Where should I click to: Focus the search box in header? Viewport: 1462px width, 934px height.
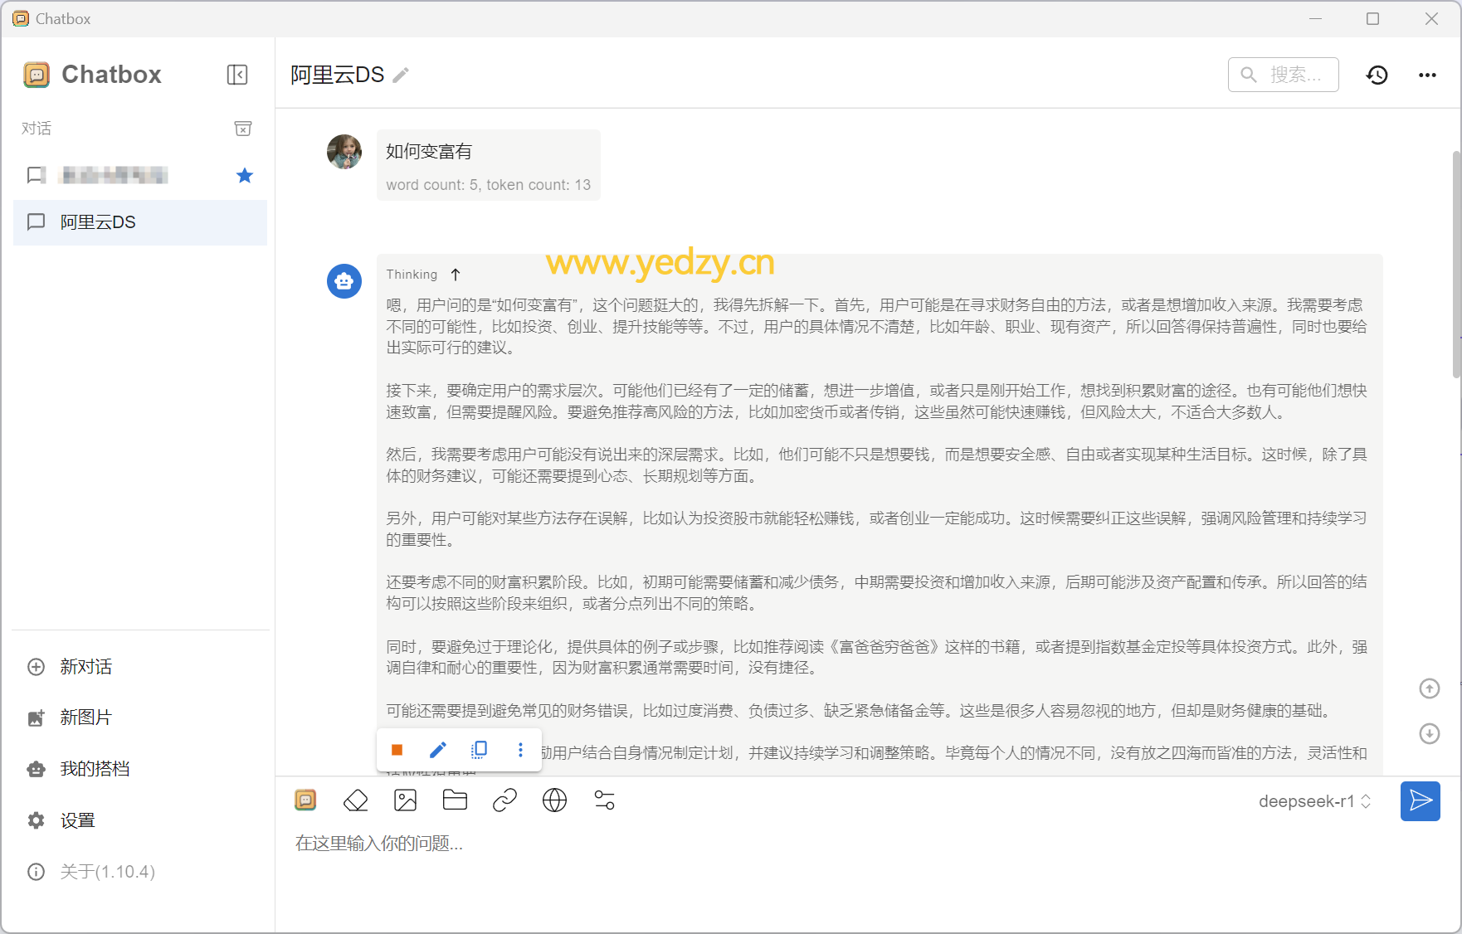pyautogui.click(x=1283, y=75)
